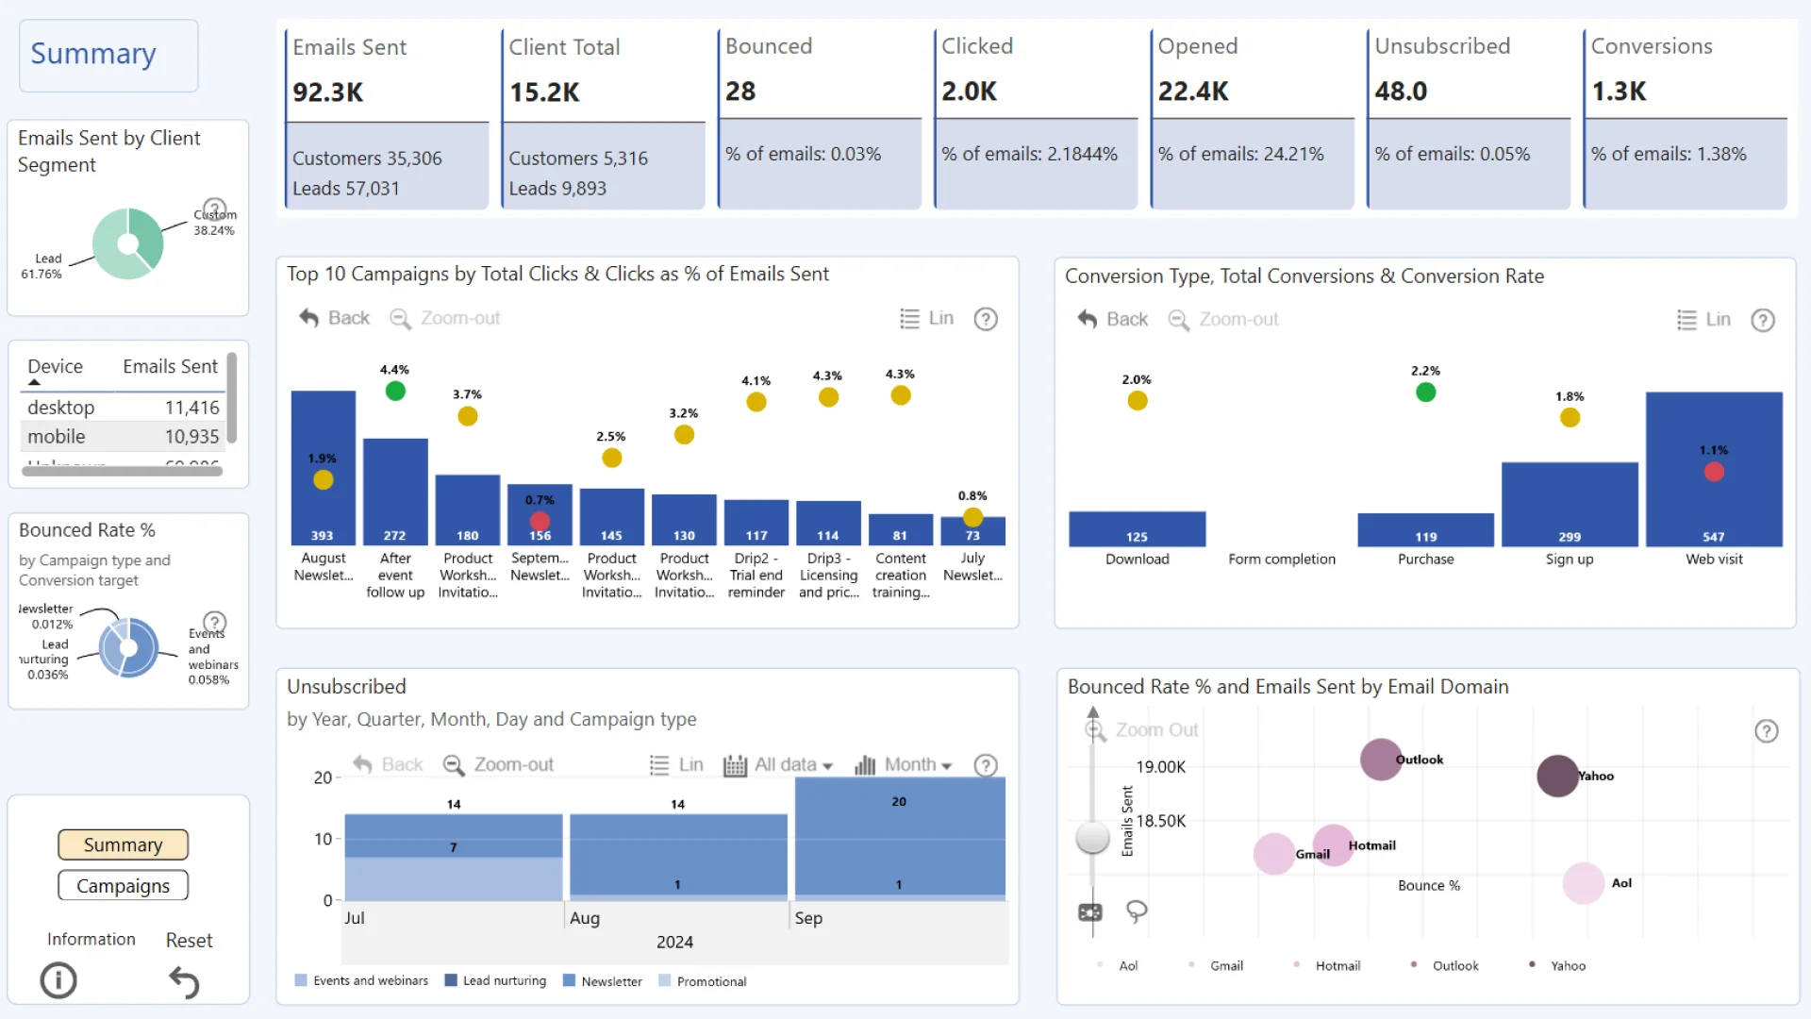
Task: Click Lead nurturing legend swatch
Action: coord(451,980)
